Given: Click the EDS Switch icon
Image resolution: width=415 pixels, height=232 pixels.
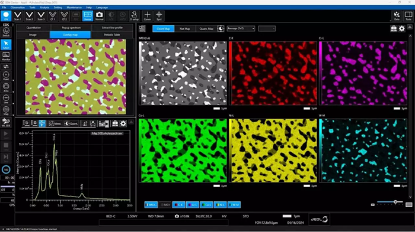Looking at the screenshot, I should (6, 32).
